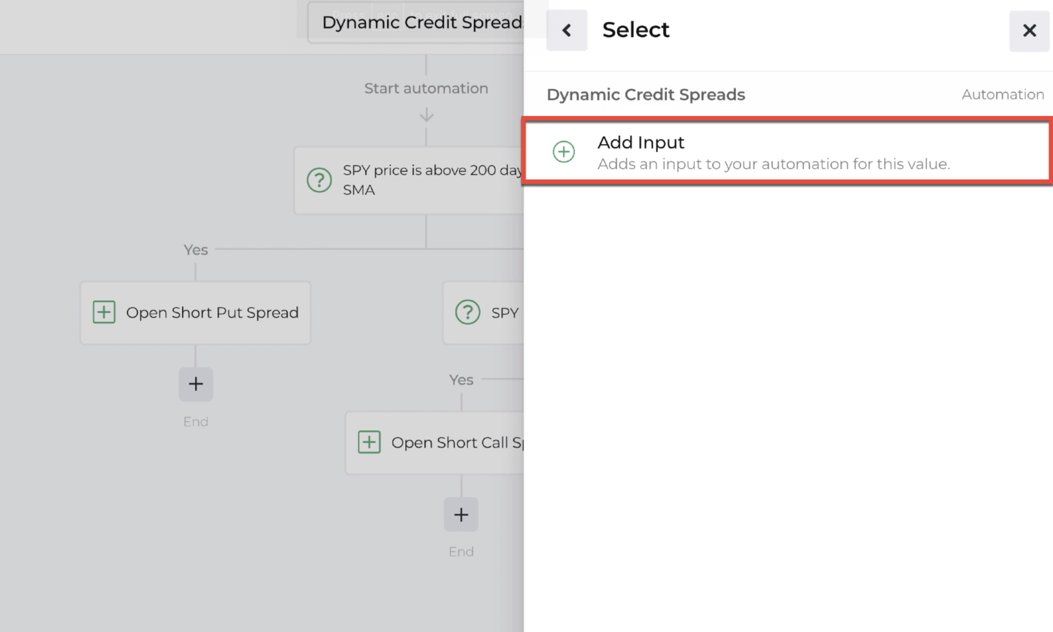Click the green plus icon beside Add Input
This screenshot has height=632, width=1053.
(563, 151)
